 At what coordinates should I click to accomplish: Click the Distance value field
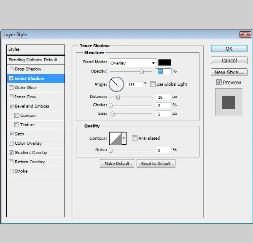pos(163,97)
